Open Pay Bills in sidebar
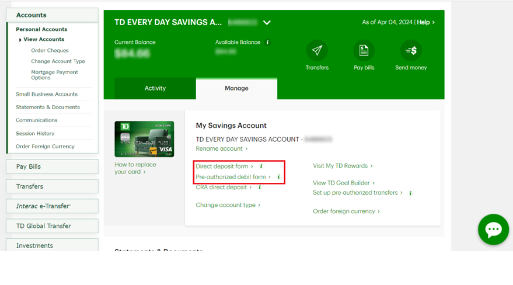Image resolution: width=513 pixels, height=285 pixels. coord(52,166)
